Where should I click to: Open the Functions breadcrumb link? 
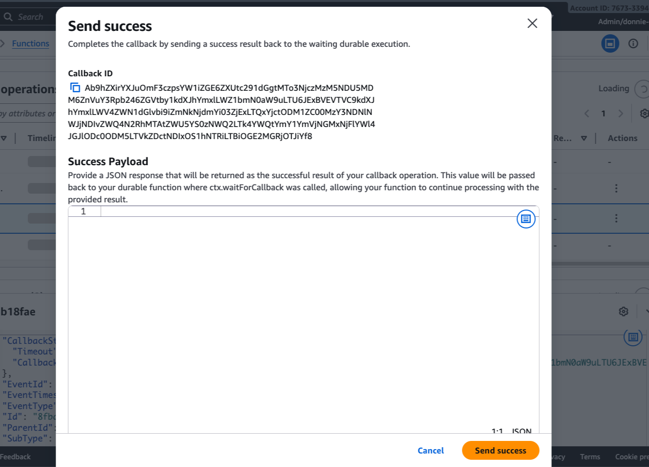point(30,43)
